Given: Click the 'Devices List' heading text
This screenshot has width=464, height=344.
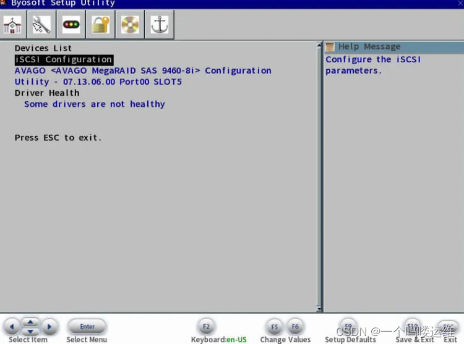Looking at the screenshot, I should (43, 48).
